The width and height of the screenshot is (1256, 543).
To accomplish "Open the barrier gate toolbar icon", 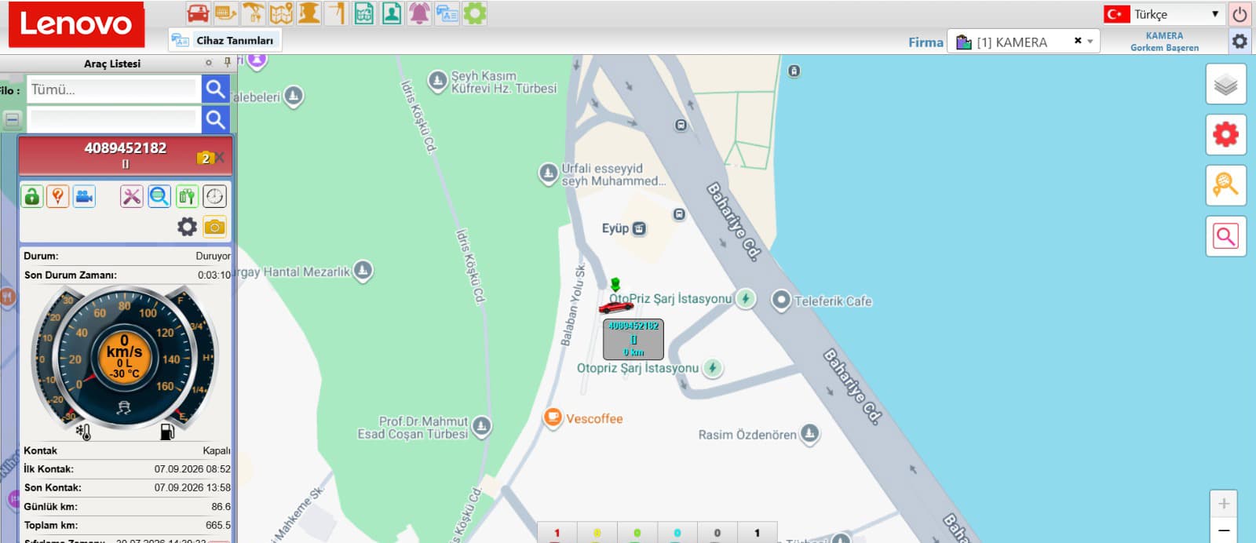I will tap(336, 13).
